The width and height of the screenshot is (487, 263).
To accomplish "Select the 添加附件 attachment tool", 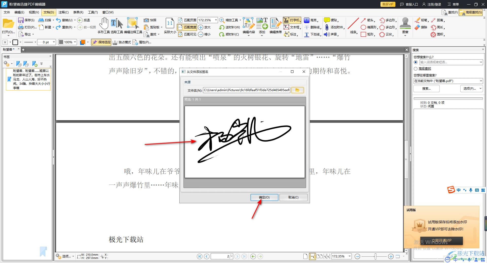I will click(x=334, y=27).
